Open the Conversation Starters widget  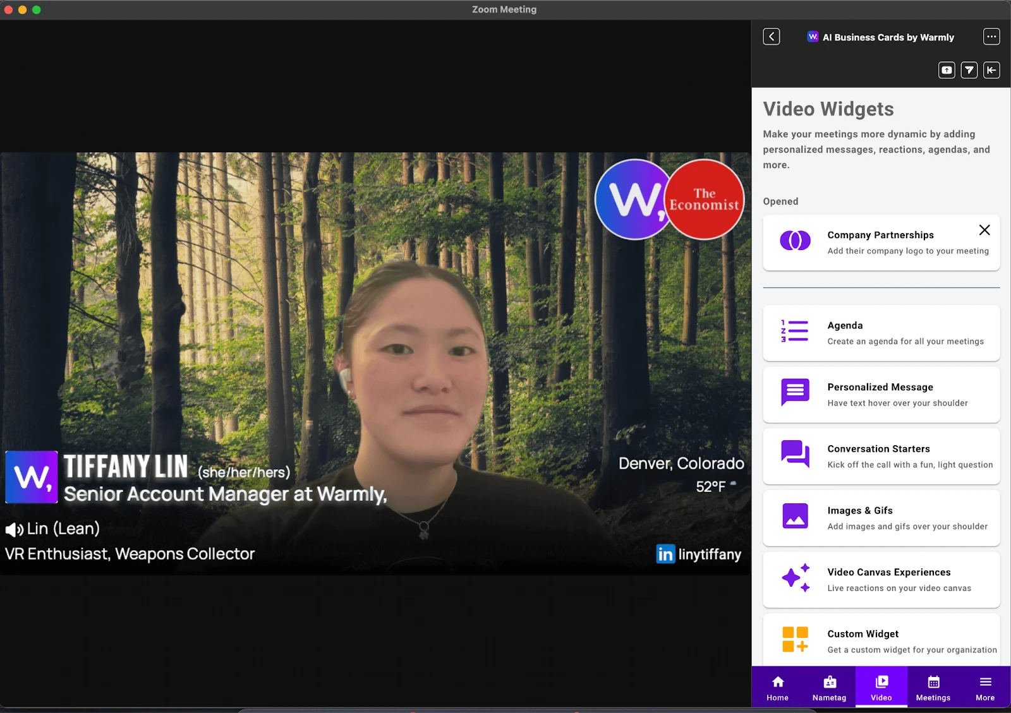881,457
